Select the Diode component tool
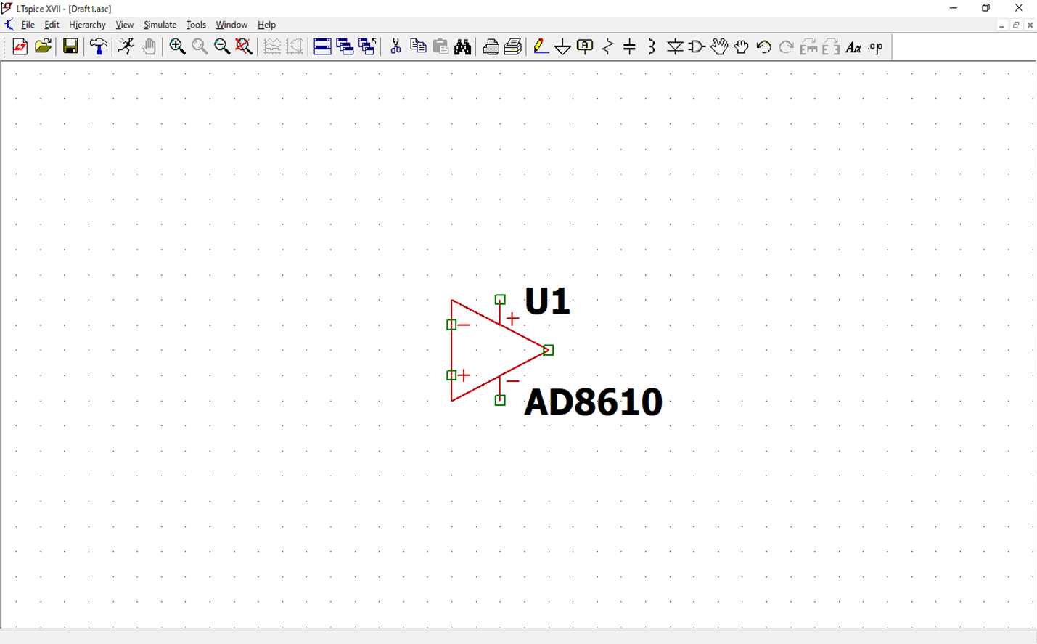1037x644 pixels. point(675,47)
